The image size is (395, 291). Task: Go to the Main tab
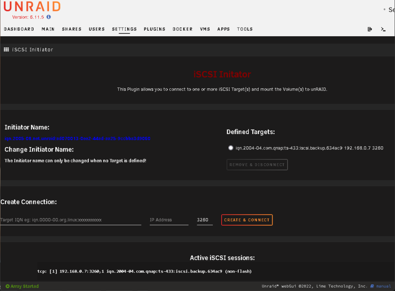pos(48,29)
